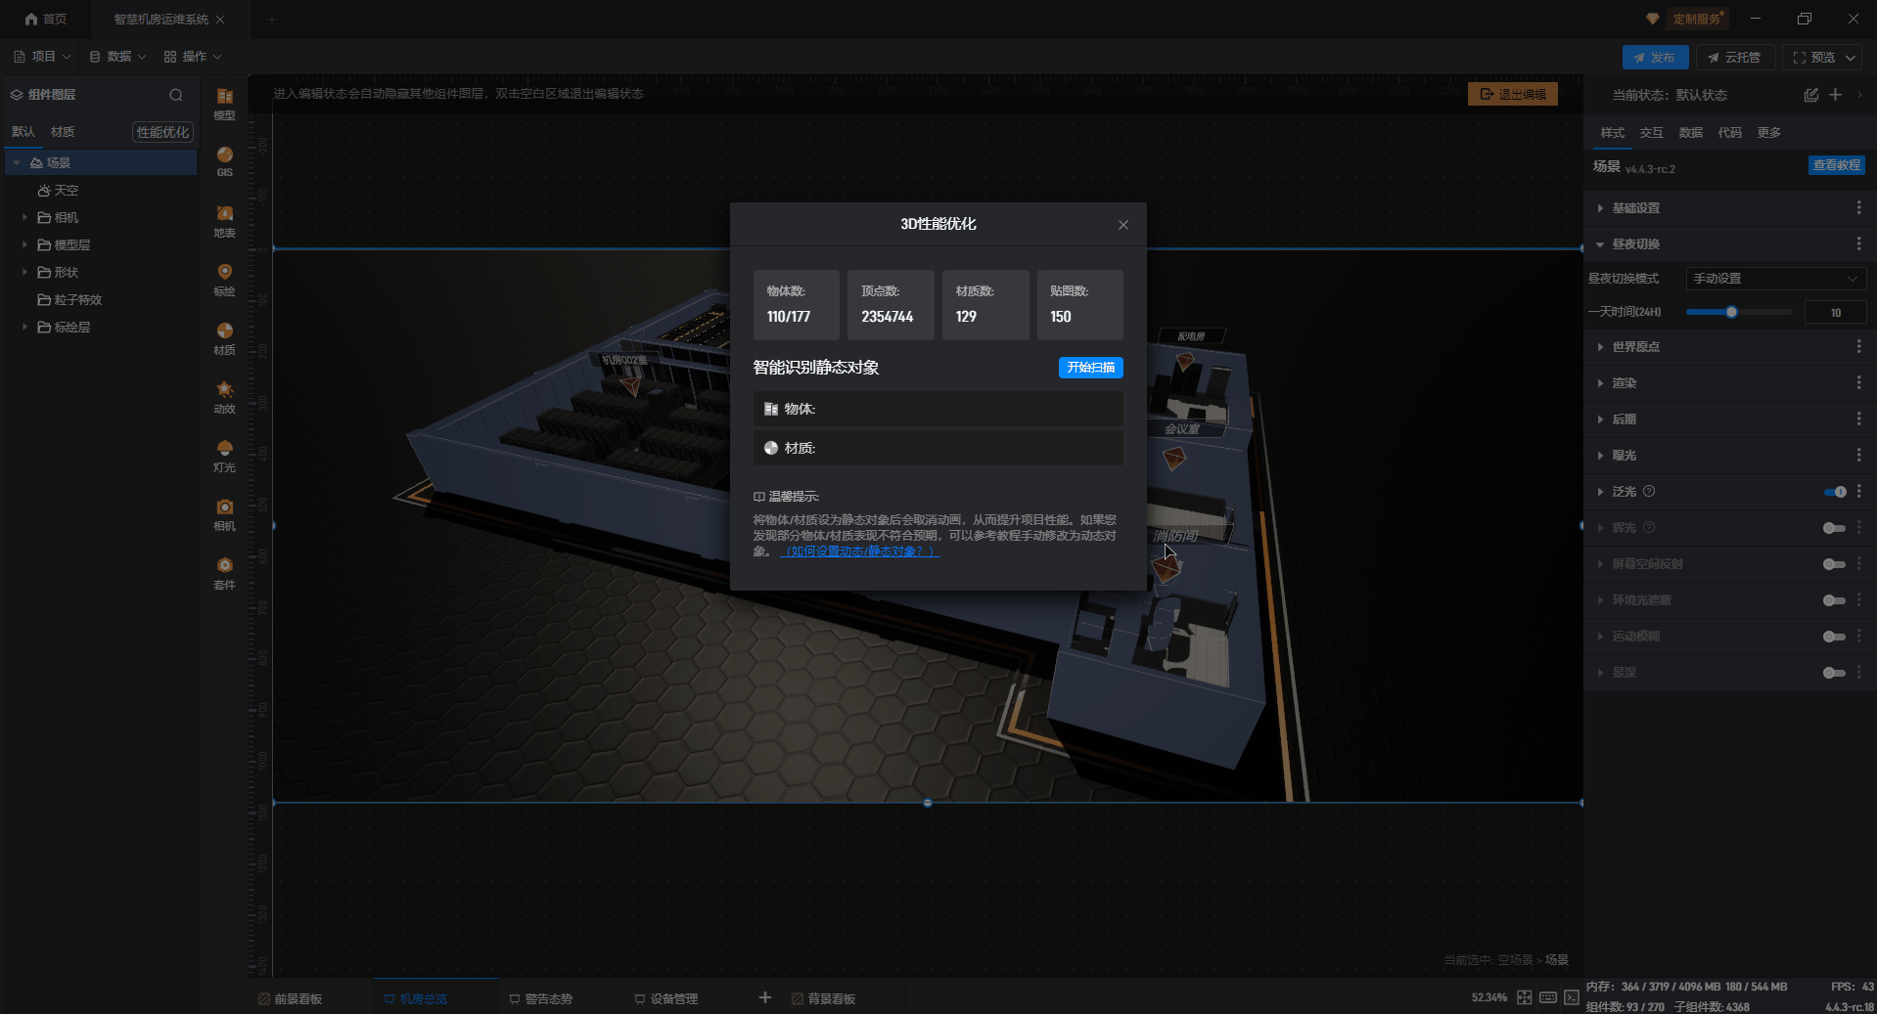Close the 3D性能优化 dialog
The width and height of the screenshot is (1877, 1014).
(x=1122, y=225)
